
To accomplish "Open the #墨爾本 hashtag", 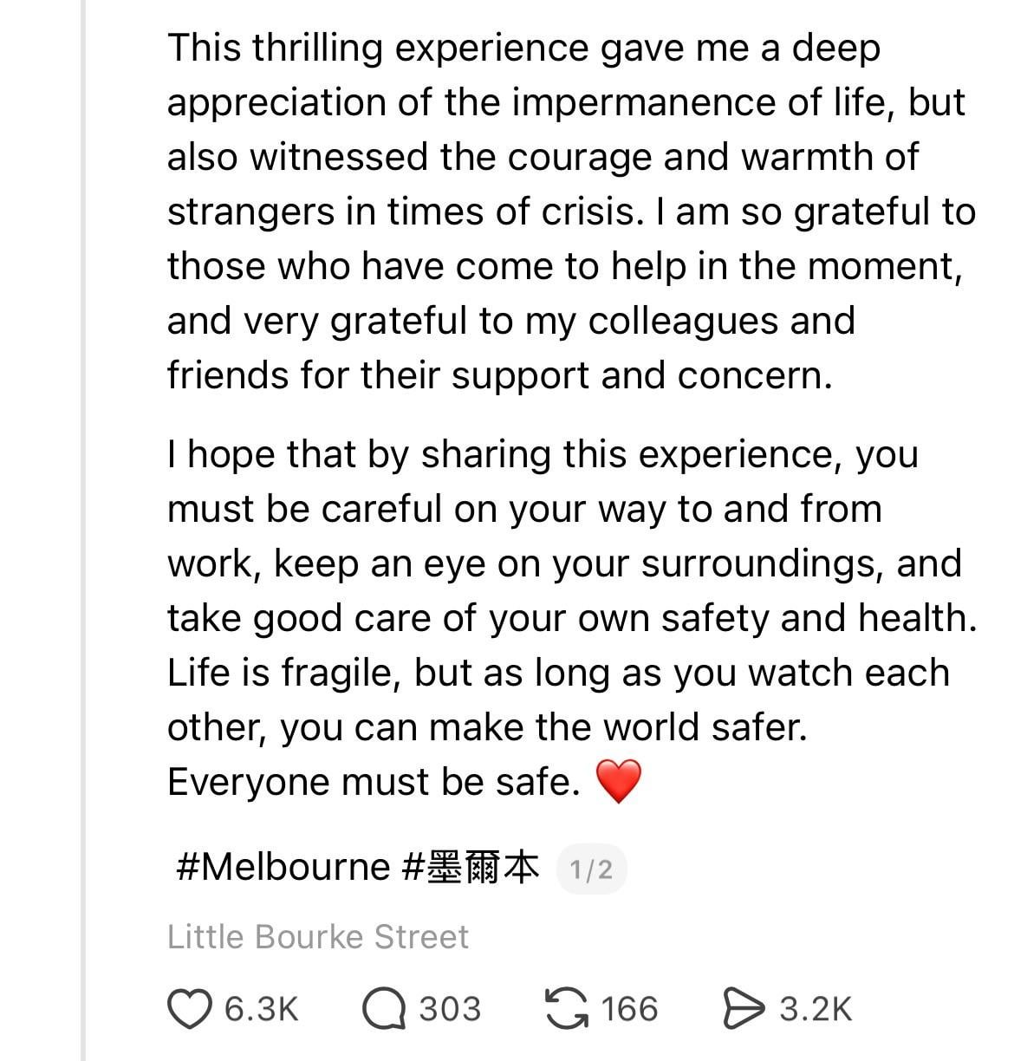I will point(471,867).
